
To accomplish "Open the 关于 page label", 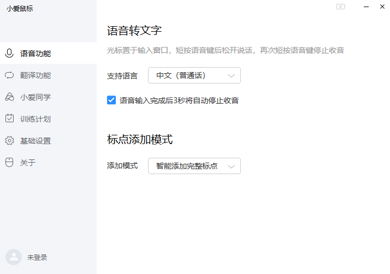I will coord(28,163).
